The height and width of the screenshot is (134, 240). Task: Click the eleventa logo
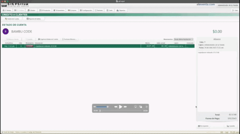pyautogui.click(x=15, y=4)
